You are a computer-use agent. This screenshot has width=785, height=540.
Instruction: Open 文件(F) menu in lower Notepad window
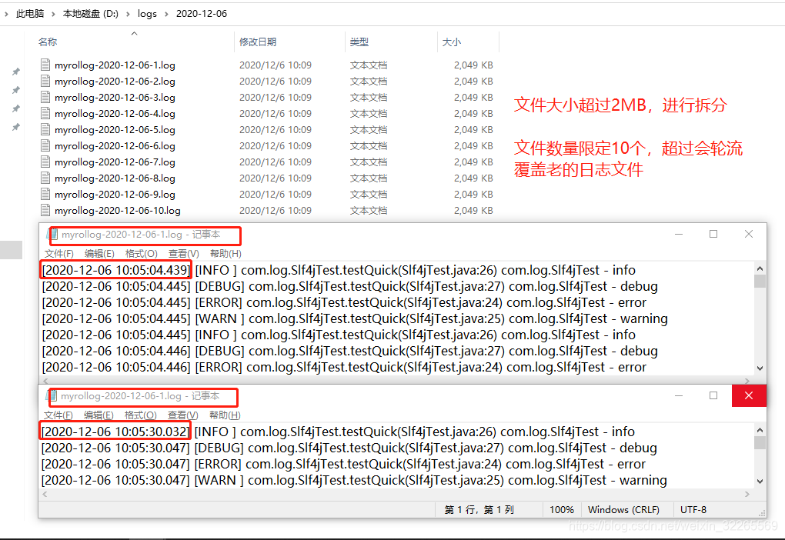click(x=58, y=415)
